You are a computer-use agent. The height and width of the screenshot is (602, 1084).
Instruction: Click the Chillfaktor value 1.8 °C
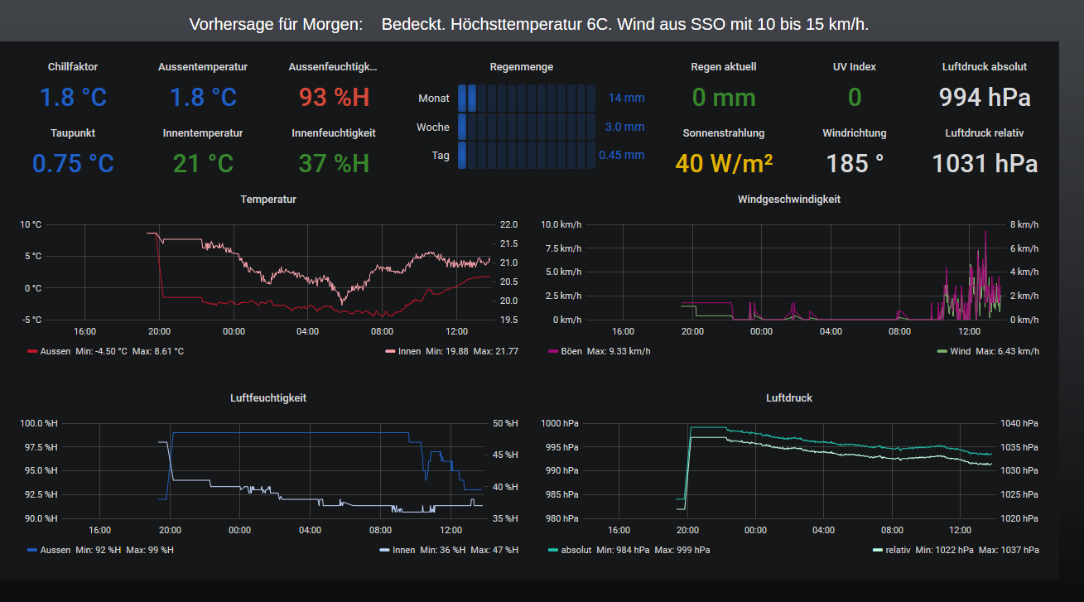point(73,98)
